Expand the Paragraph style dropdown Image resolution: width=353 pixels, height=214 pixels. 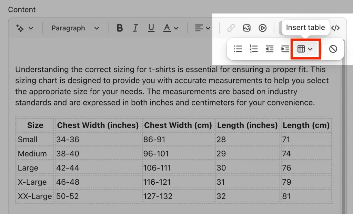[x=75, y=28]
